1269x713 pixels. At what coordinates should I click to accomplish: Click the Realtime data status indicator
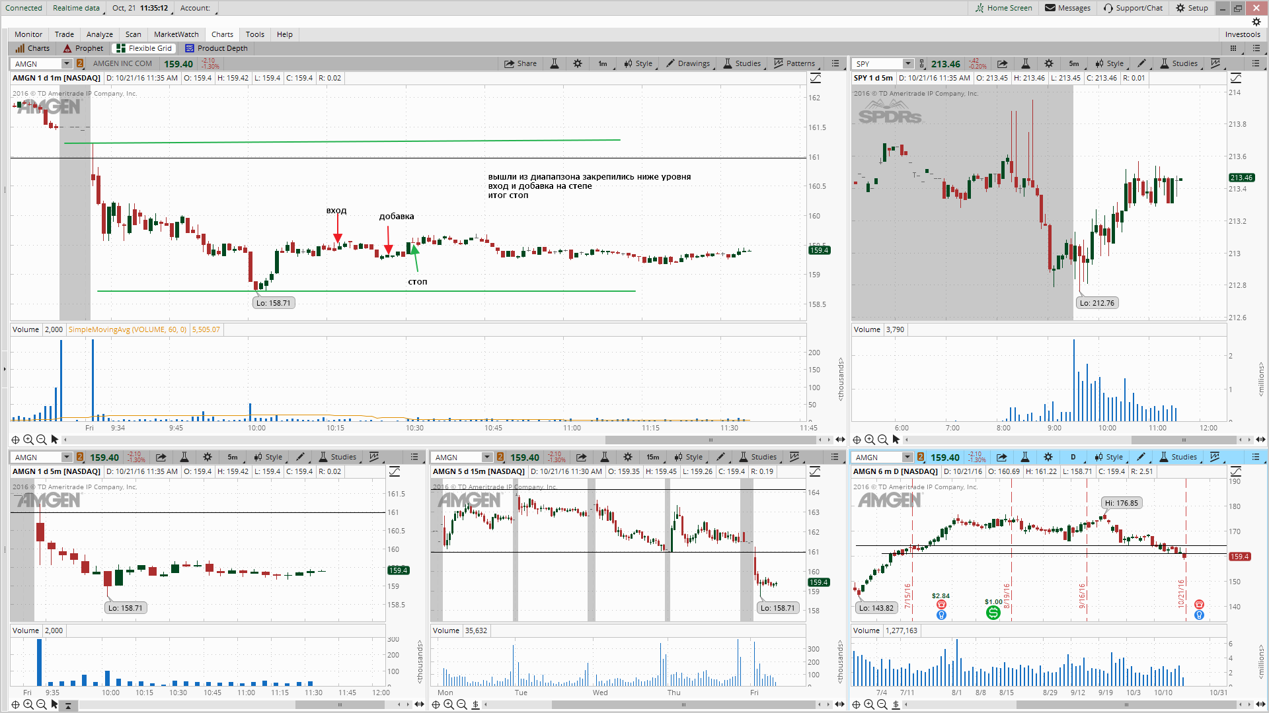click(x=76, y=8)
